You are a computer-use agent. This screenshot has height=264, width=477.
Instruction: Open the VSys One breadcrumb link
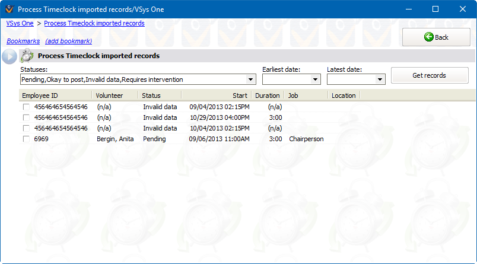click(x=20, y=24)
